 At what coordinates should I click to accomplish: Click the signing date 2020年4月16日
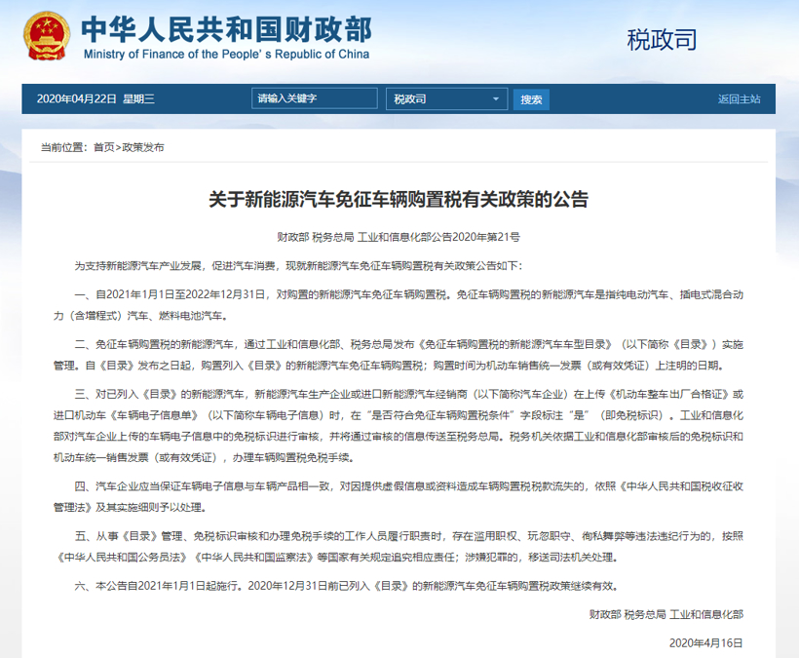pos(706,642)
